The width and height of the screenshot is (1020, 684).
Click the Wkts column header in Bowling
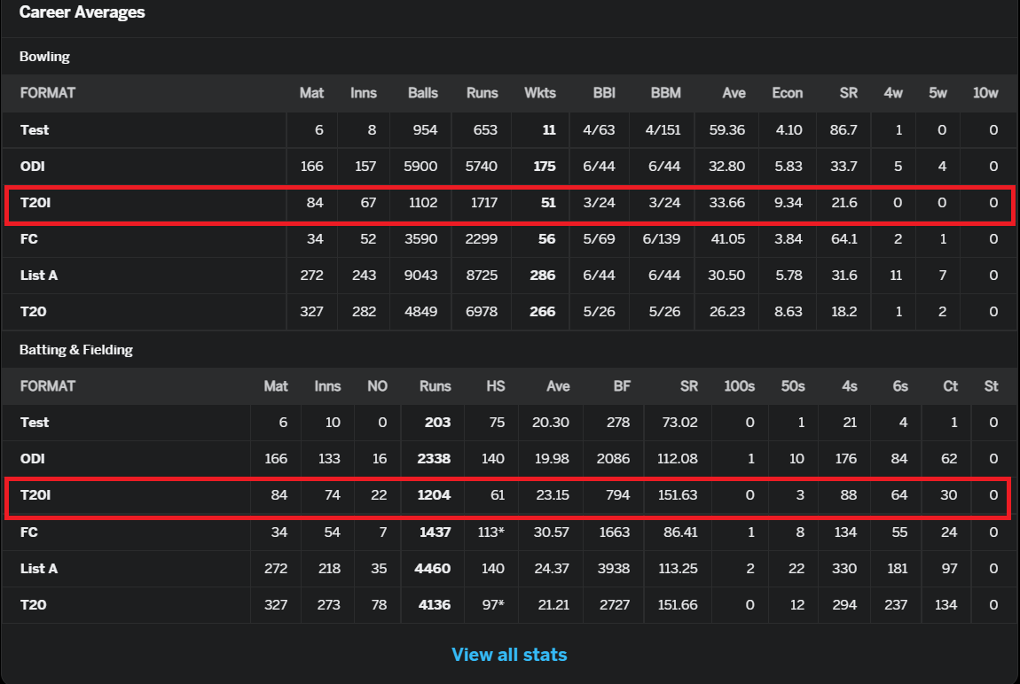(x=540, y=93)
